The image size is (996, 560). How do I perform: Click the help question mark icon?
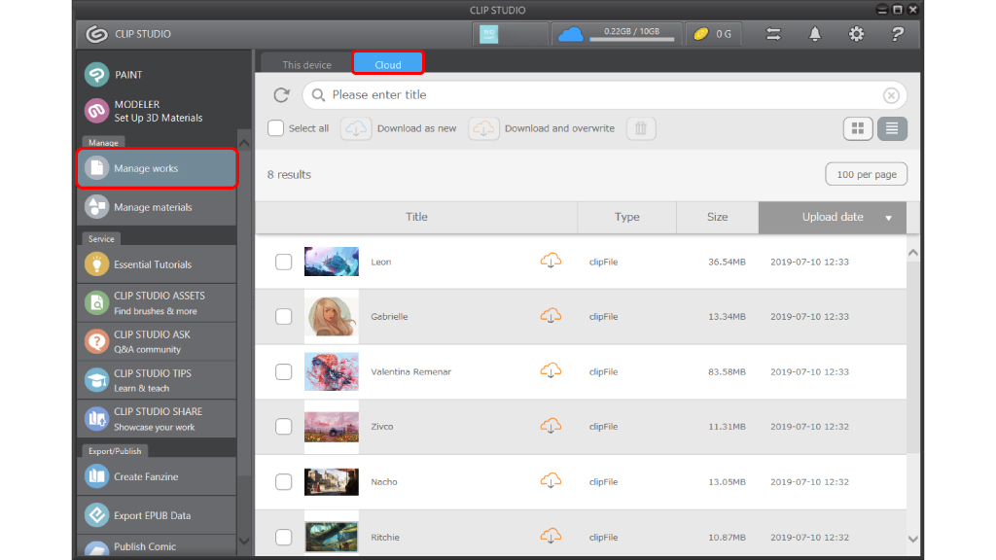[897, 34]
